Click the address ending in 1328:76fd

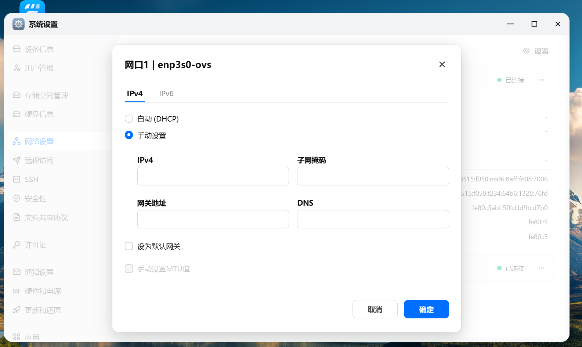pyautogui.click(x=505, y=194)
